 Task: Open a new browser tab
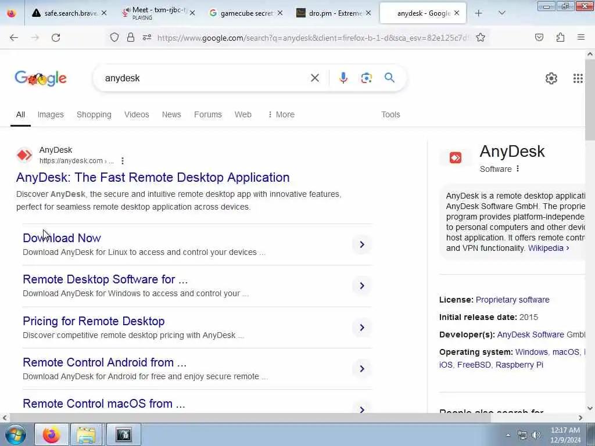tap(479, 13)
